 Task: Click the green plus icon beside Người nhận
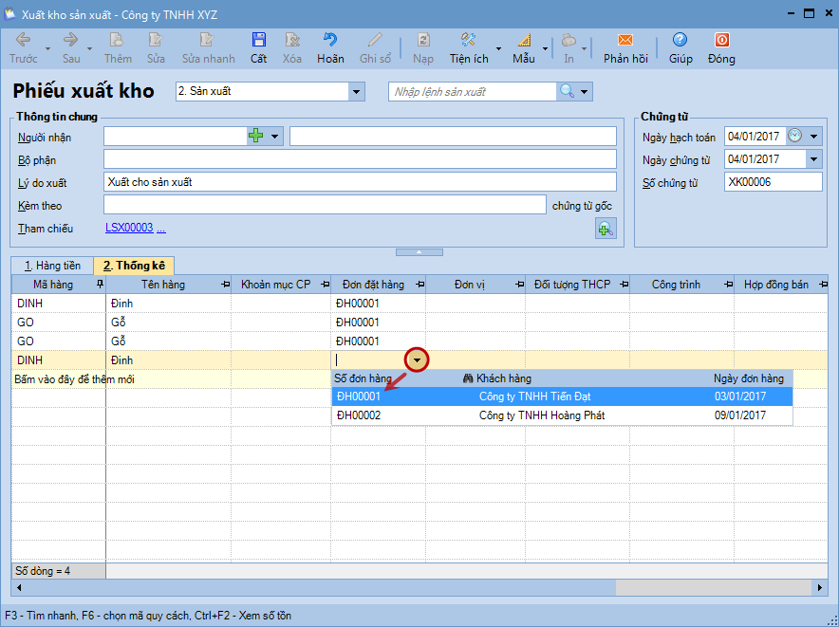pos(255,137)
